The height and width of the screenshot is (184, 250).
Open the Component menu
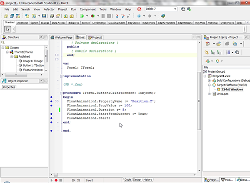pyautogui.click(x=87, y=9)
